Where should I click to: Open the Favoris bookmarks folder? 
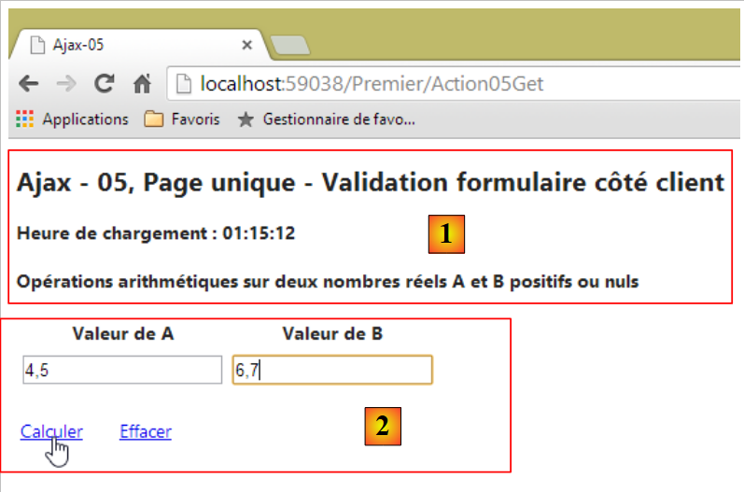183,119
